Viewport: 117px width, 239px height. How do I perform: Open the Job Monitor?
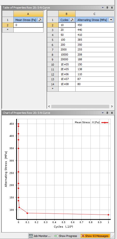[x=40, y=236]
